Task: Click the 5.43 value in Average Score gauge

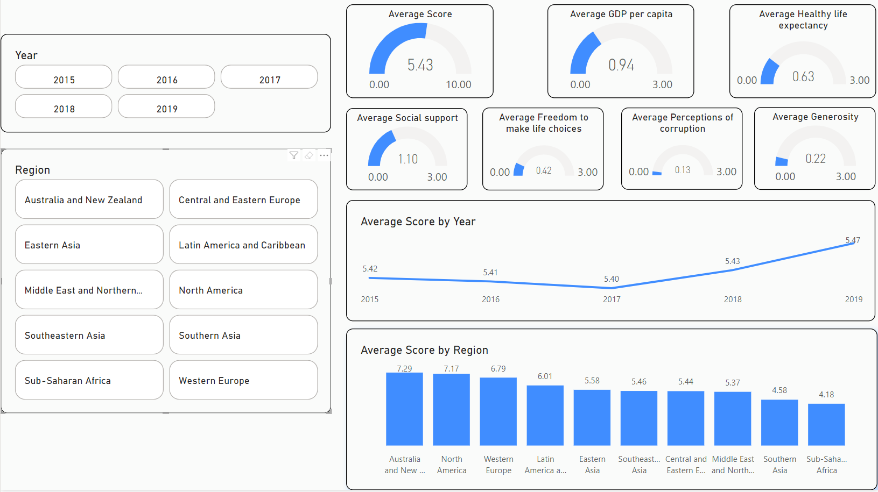Action: pyautogui.click(x=420, y=65)
